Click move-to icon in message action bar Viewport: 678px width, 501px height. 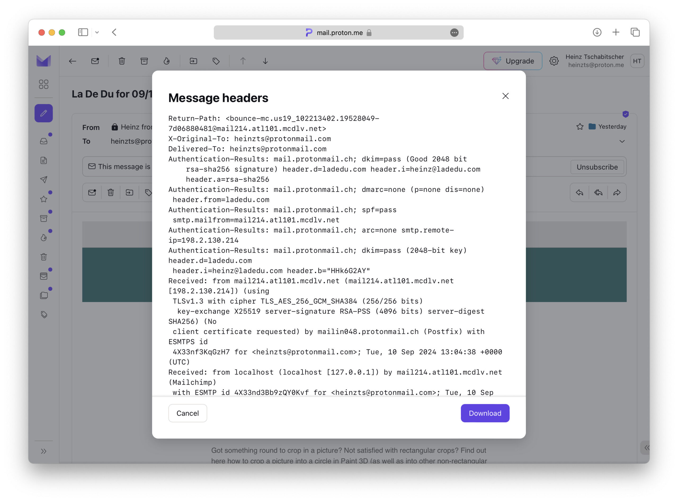(x=129, y=193)
